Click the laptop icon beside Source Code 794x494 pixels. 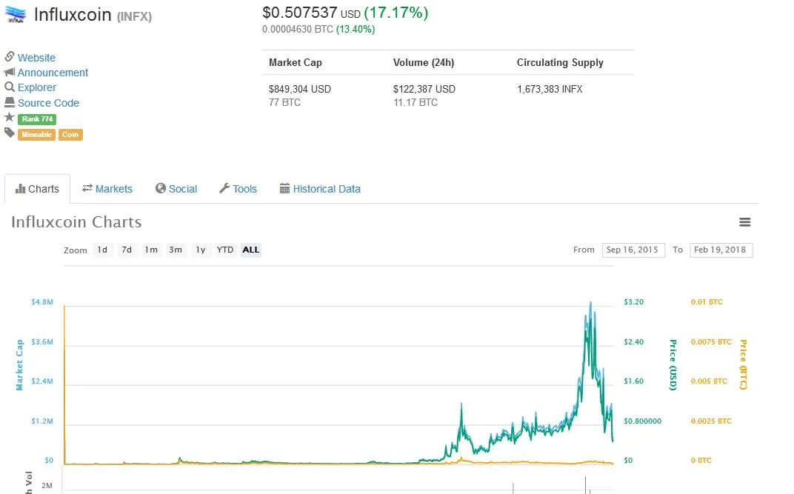click(10, 102)
